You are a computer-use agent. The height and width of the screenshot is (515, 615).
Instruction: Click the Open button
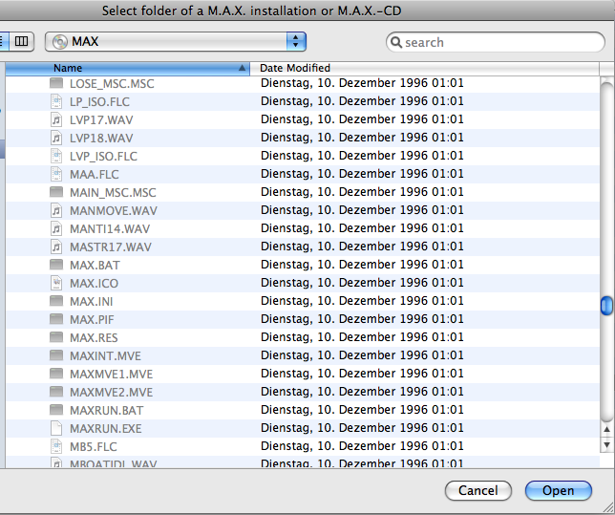pos(558,491)
